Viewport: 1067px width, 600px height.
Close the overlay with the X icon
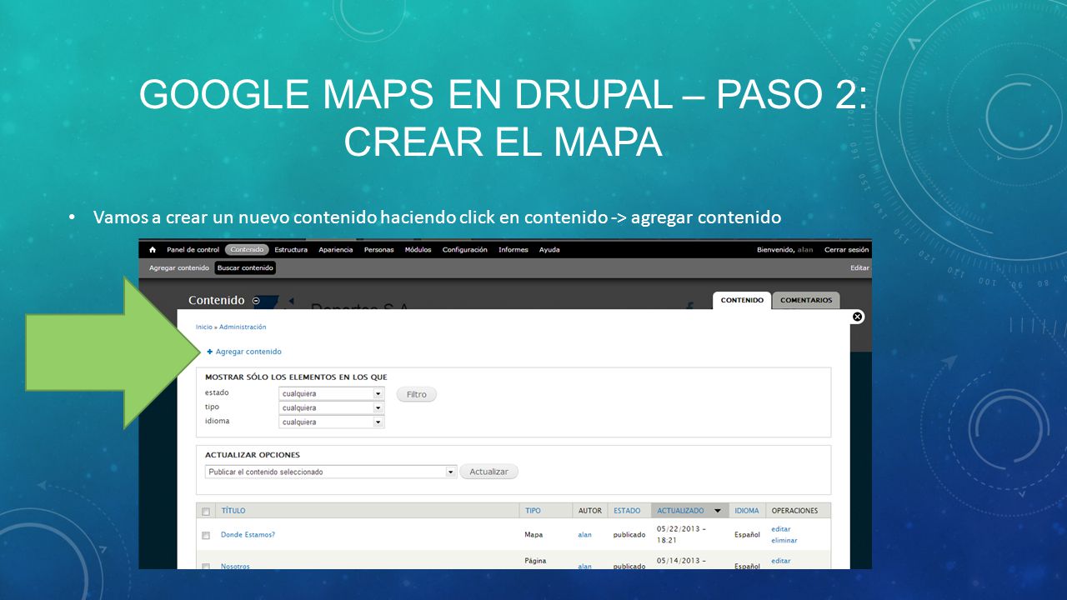pos(858,317)
